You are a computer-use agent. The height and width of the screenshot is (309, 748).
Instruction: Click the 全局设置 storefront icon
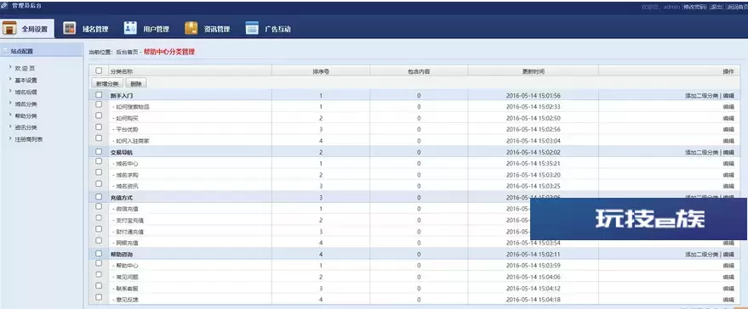pyautogui.click(x=9, y=28)
